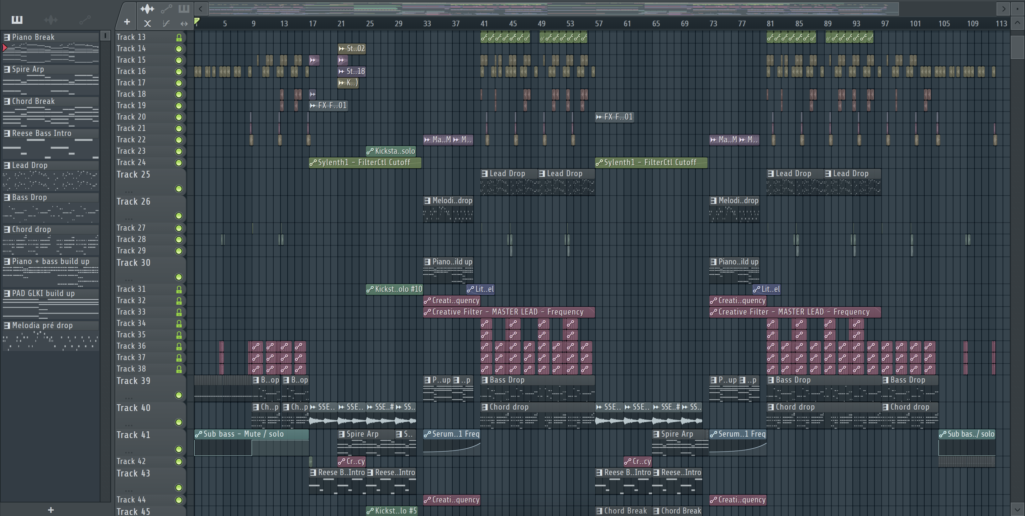Image resolution: width=1025 pixels, height=516 pixels.
Task: Open clip menu icon of St..18 audio clip
Action: (341, 71)
